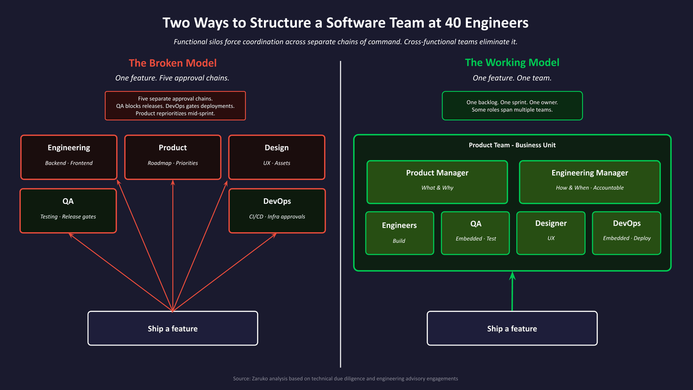The height and width of the screenshot is (390, 693).
Task: Click the Product box listing Roadmap and Priorities
Action: (x=172, y=157)
